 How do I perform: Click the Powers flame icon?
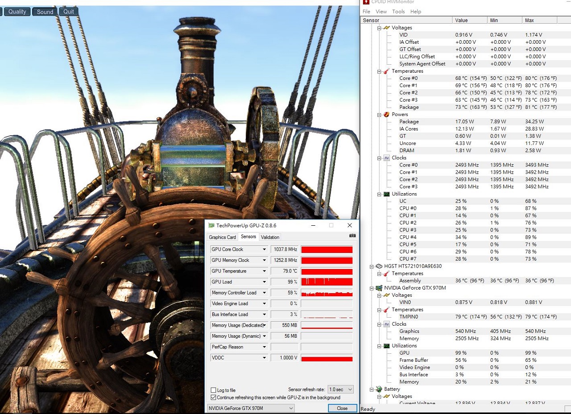click(386, 114)
